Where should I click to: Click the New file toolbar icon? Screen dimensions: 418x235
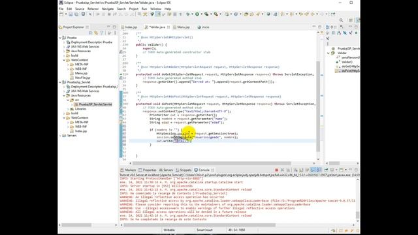click(61, 14)
